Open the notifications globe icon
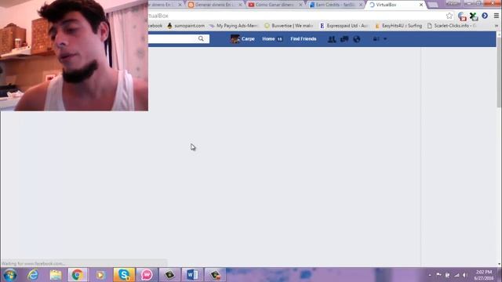Image resolution: width=502 pixels, height=282 pixels. point(357,39)
